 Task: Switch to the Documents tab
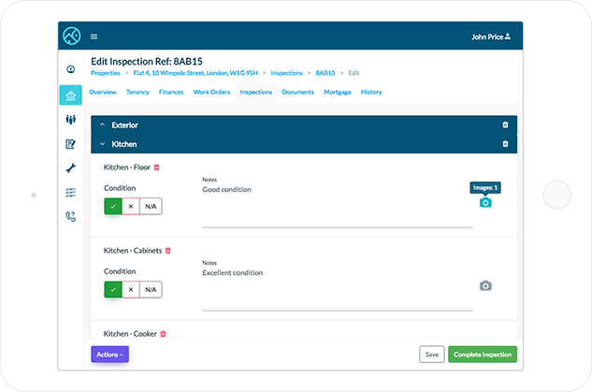click(x=298, y=92)
